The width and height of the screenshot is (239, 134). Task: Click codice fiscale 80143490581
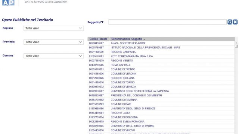coord(96,113)
